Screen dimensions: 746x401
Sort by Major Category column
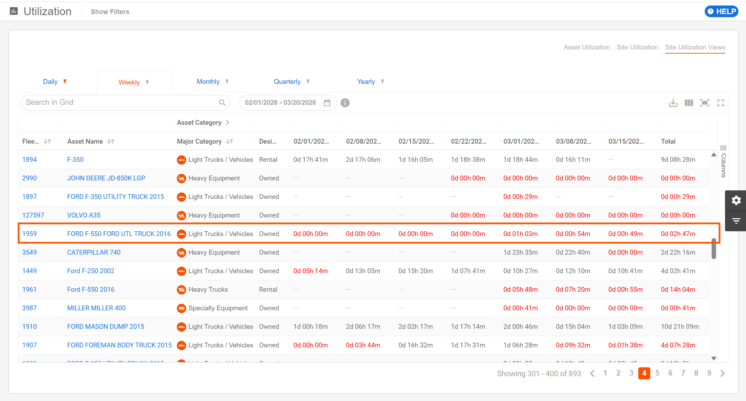coord(230,141)
